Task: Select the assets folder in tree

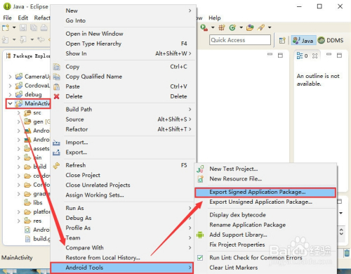Action: point(37,148)
